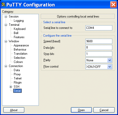The width and height of the screenshot is (118, 115).
Task: Click the serial line field showing COM4
Action: pyautogui.click(x=99, y=28)
